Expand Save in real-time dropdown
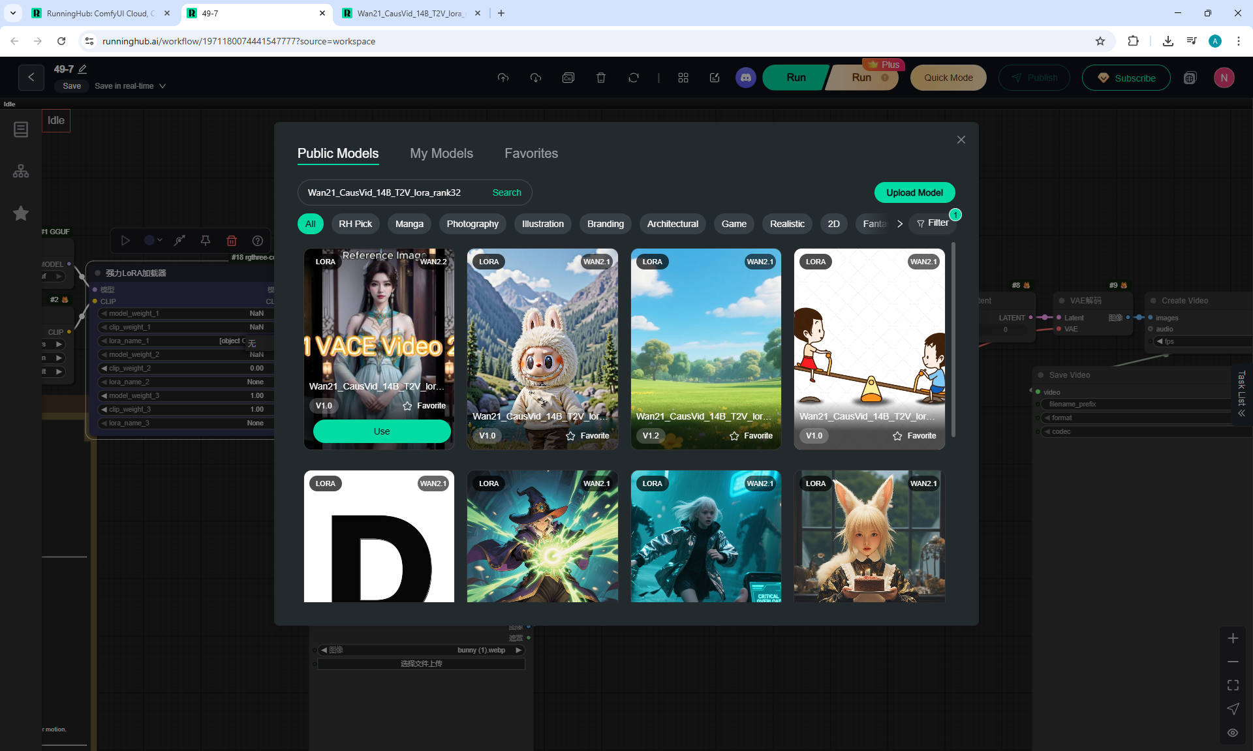The height and width of the screenshot is (751, 1253). [x=162, y=86]
